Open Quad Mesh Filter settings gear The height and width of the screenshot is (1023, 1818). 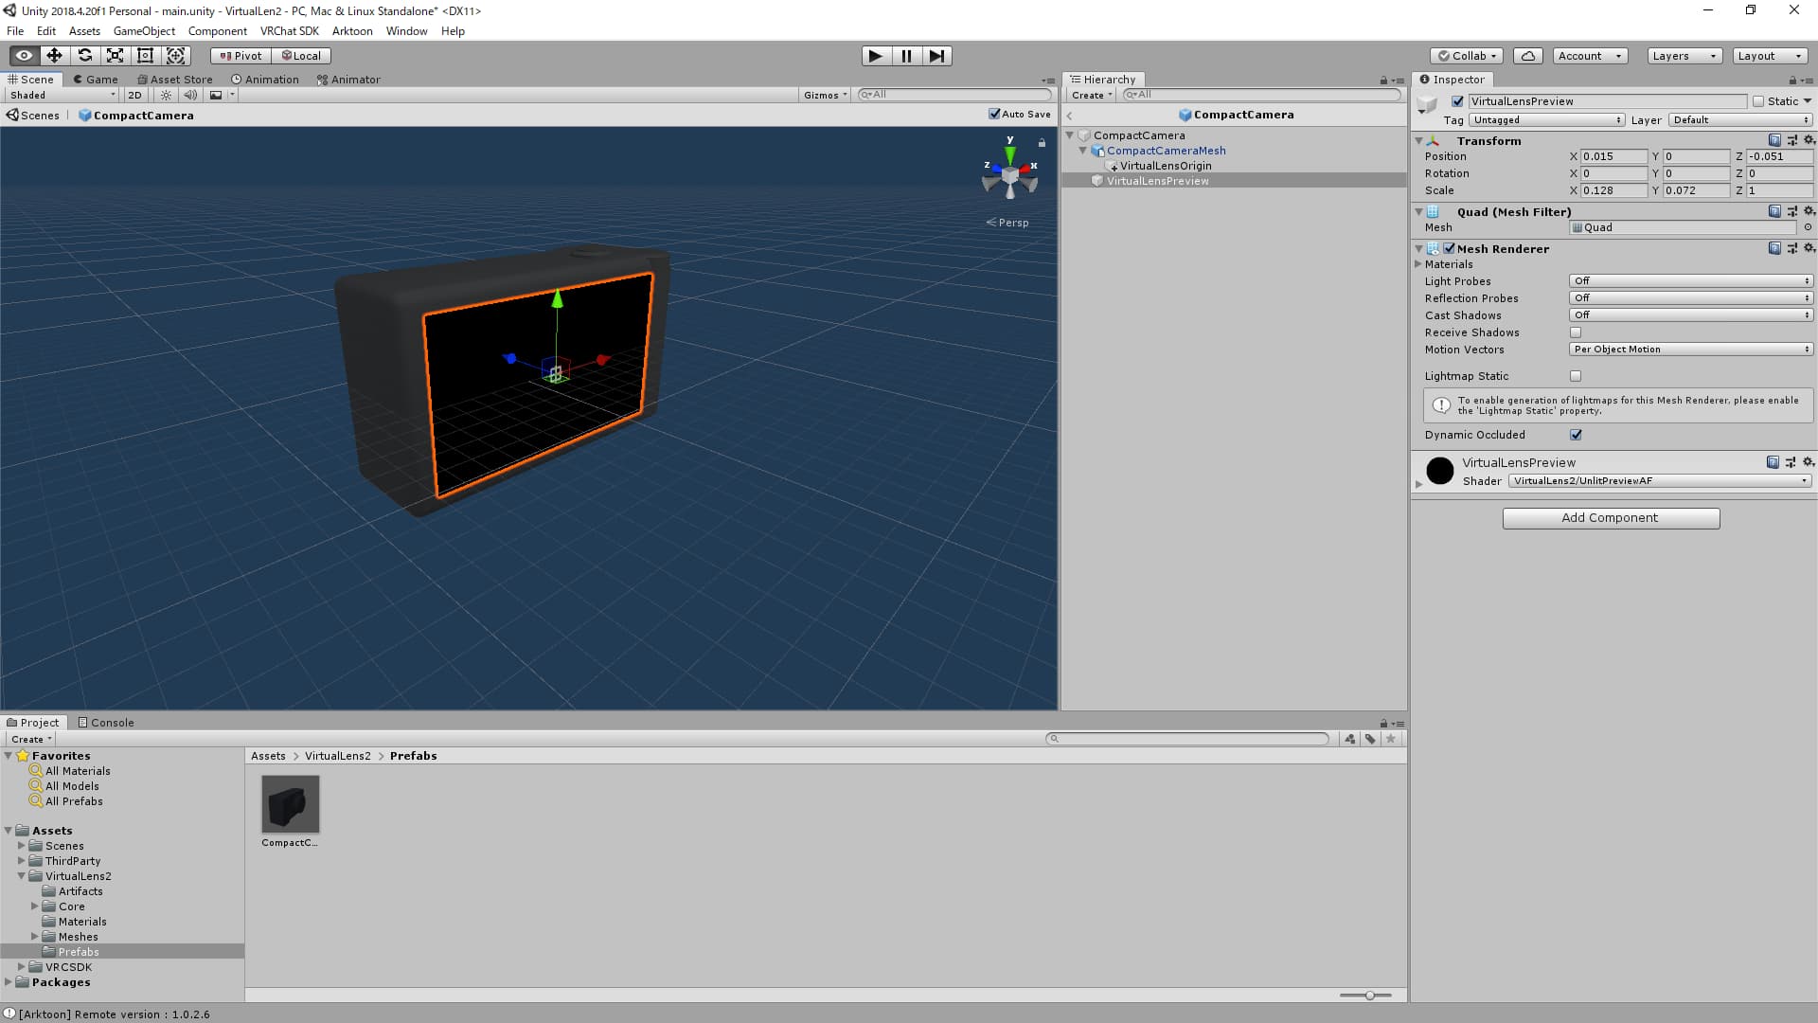tap(1809, 211)
